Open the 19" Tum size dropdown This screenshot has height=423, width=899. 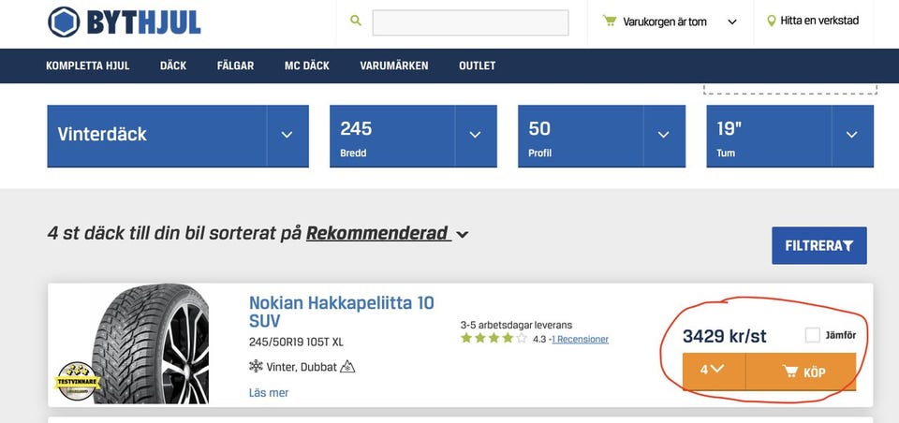[x=851, y=135]
